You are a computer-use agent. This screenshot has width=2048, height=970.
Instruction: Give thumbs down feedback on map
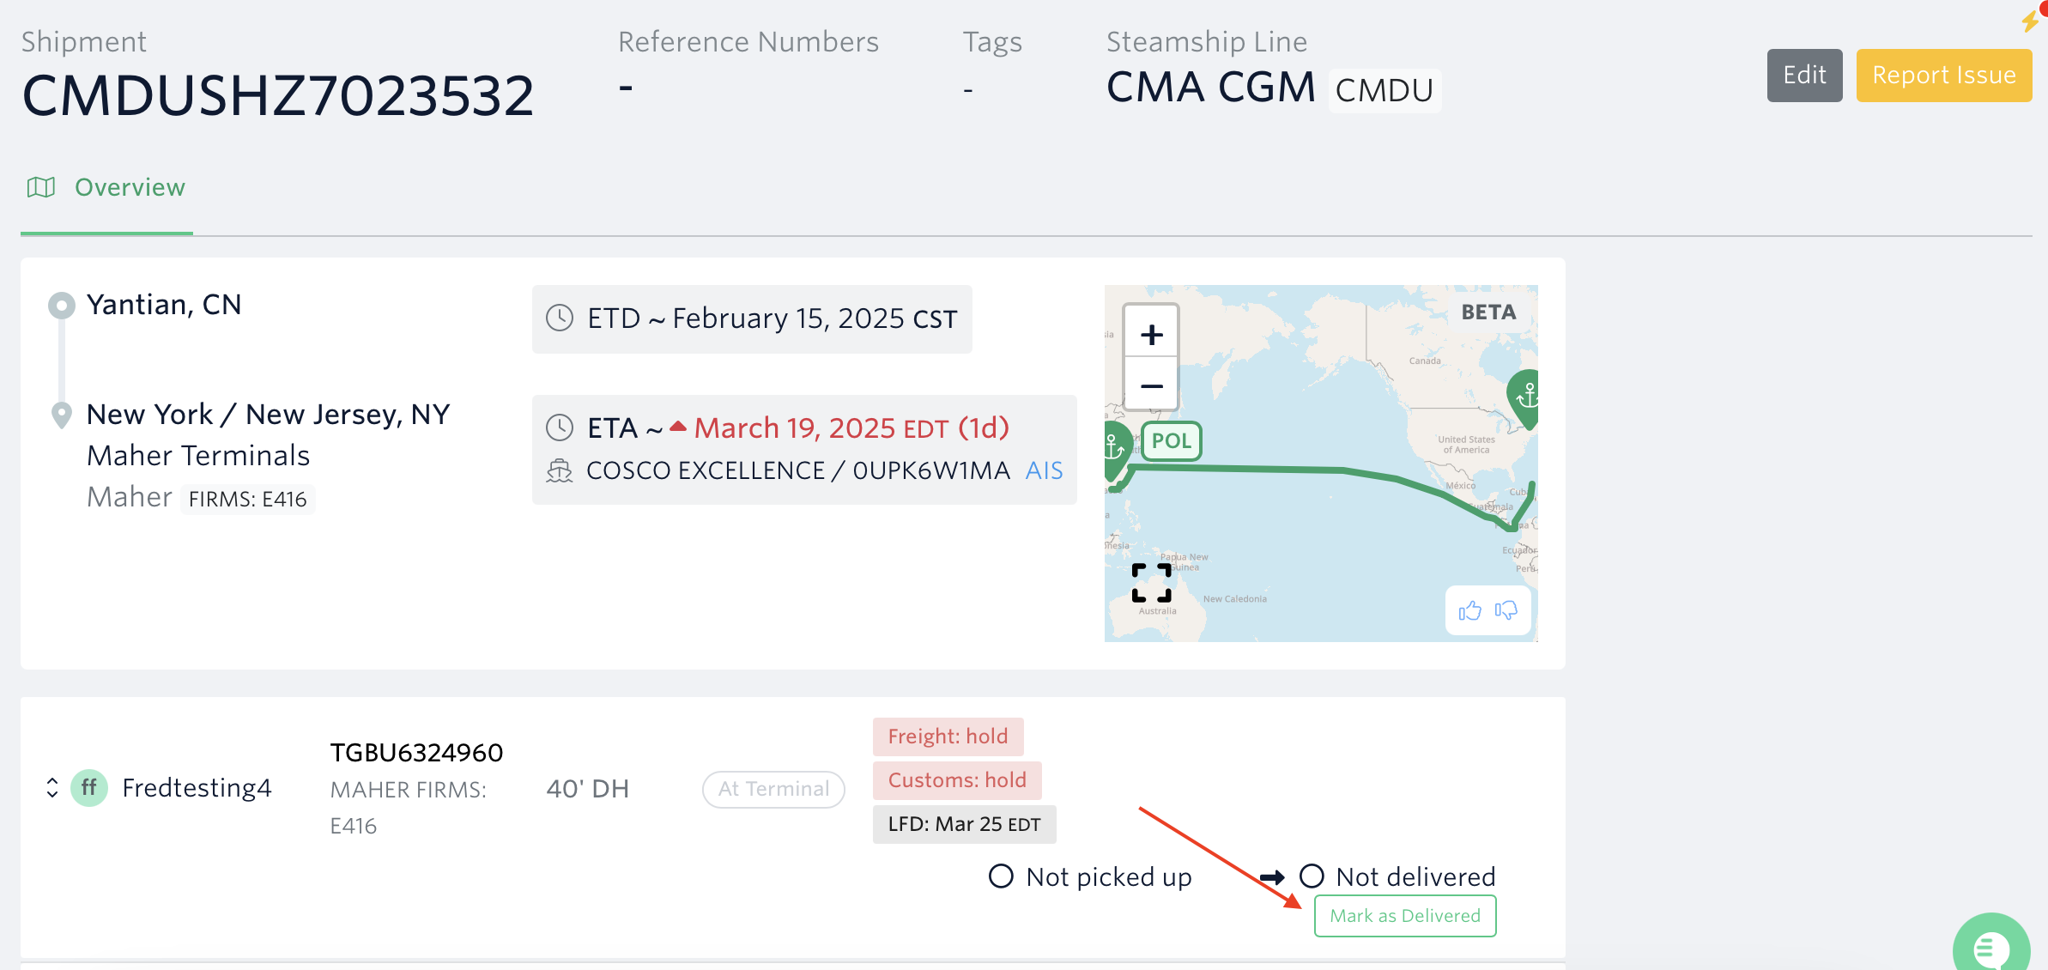[1506, 610]
